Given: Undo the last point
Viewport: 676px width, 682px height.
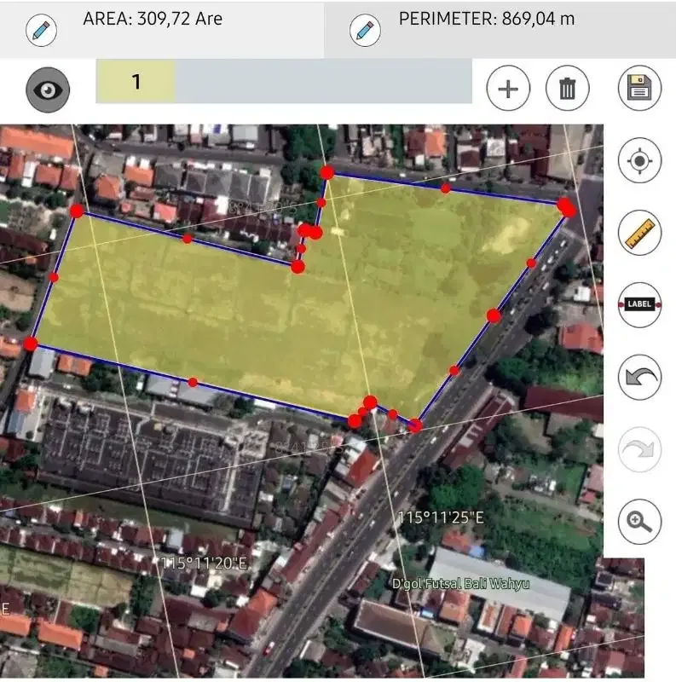Looking at the screenshot, I should [x=639, y=377].
